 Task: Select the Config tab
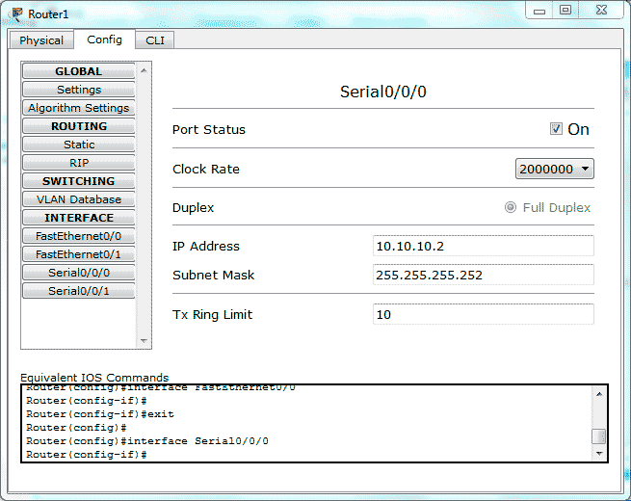pos(104,40)
